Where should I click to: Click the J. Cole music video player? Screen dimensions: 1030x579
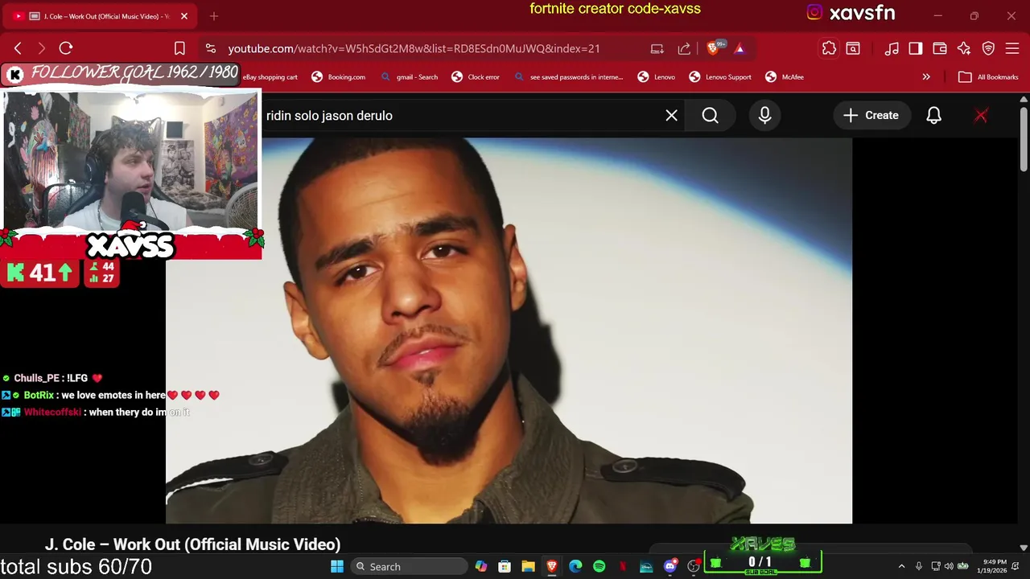click(509, 331)
